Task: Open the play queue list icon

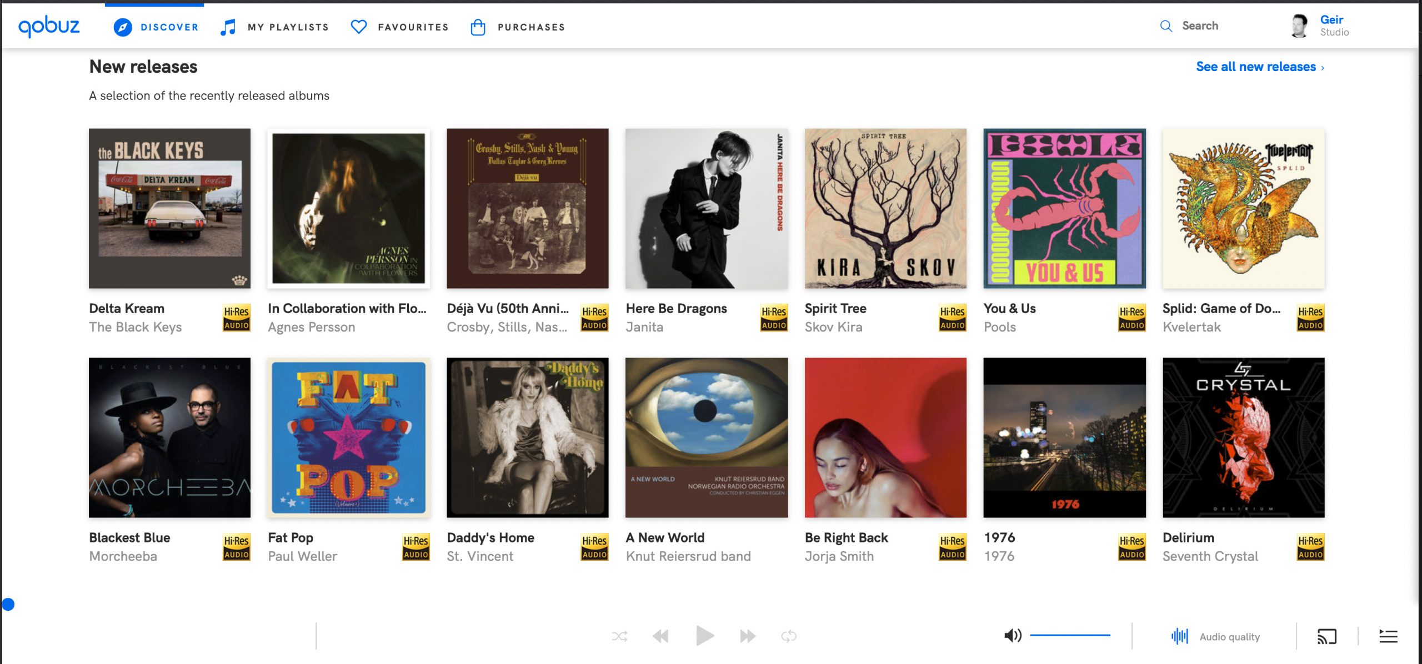Action: click(1388, 636)
